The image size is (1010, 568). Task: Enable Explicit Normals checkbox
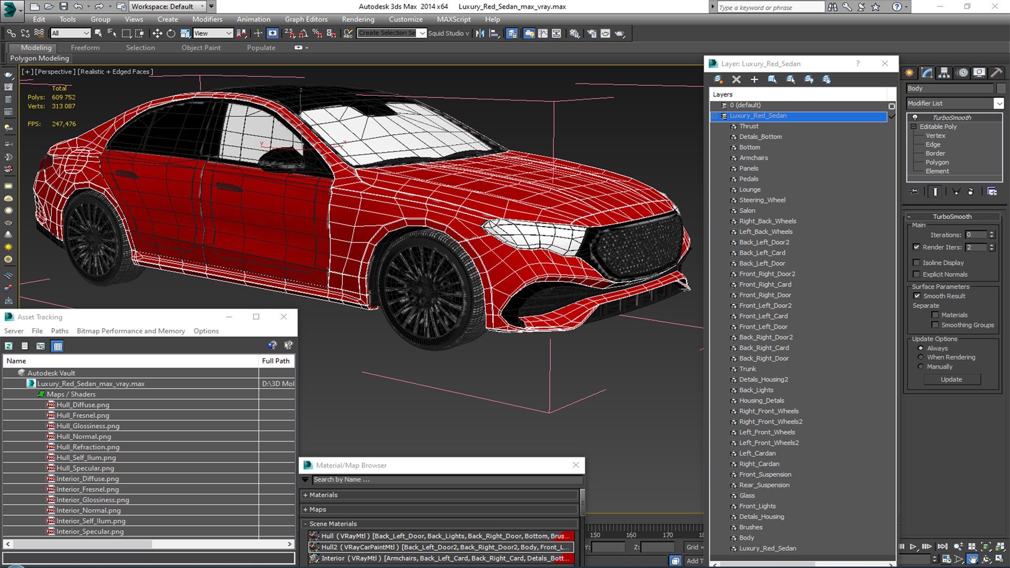916,274
